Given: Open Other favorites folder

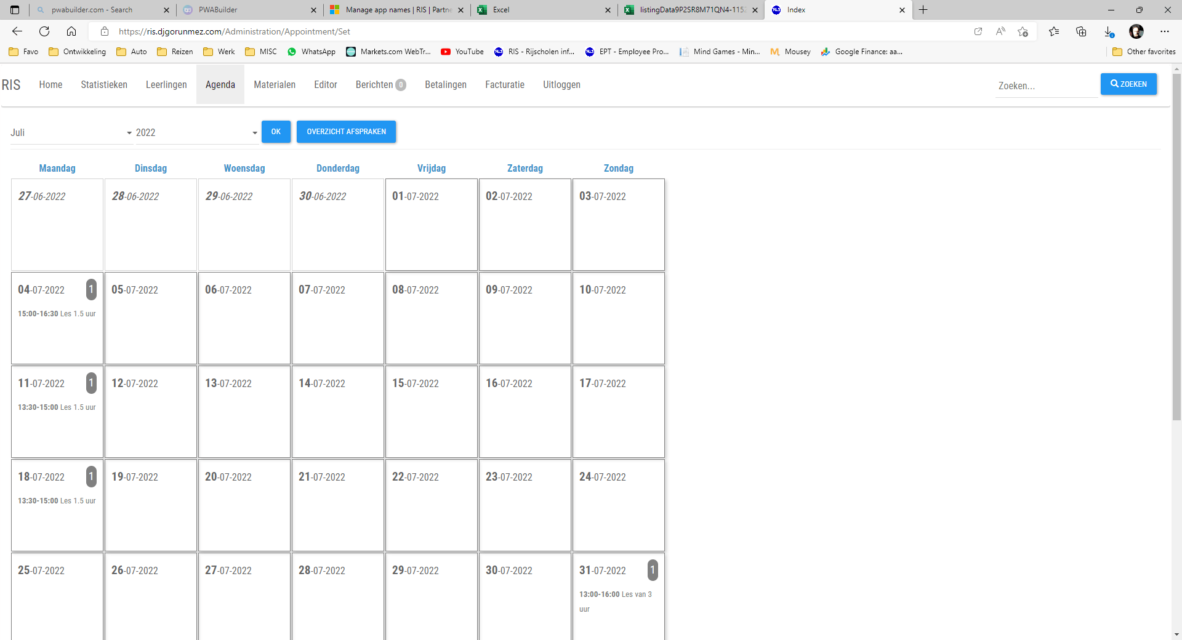Looking at the screenshot, I should click(x=1144, y=52).
